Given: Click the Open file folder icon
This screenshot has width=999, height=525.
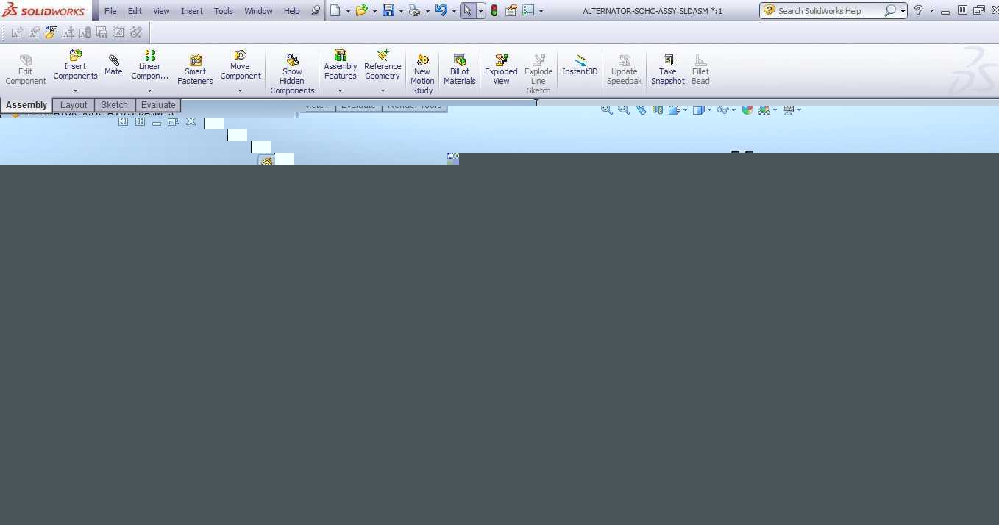Looking at the screenshot, I should pyautogui.click(x=361, y=10).
